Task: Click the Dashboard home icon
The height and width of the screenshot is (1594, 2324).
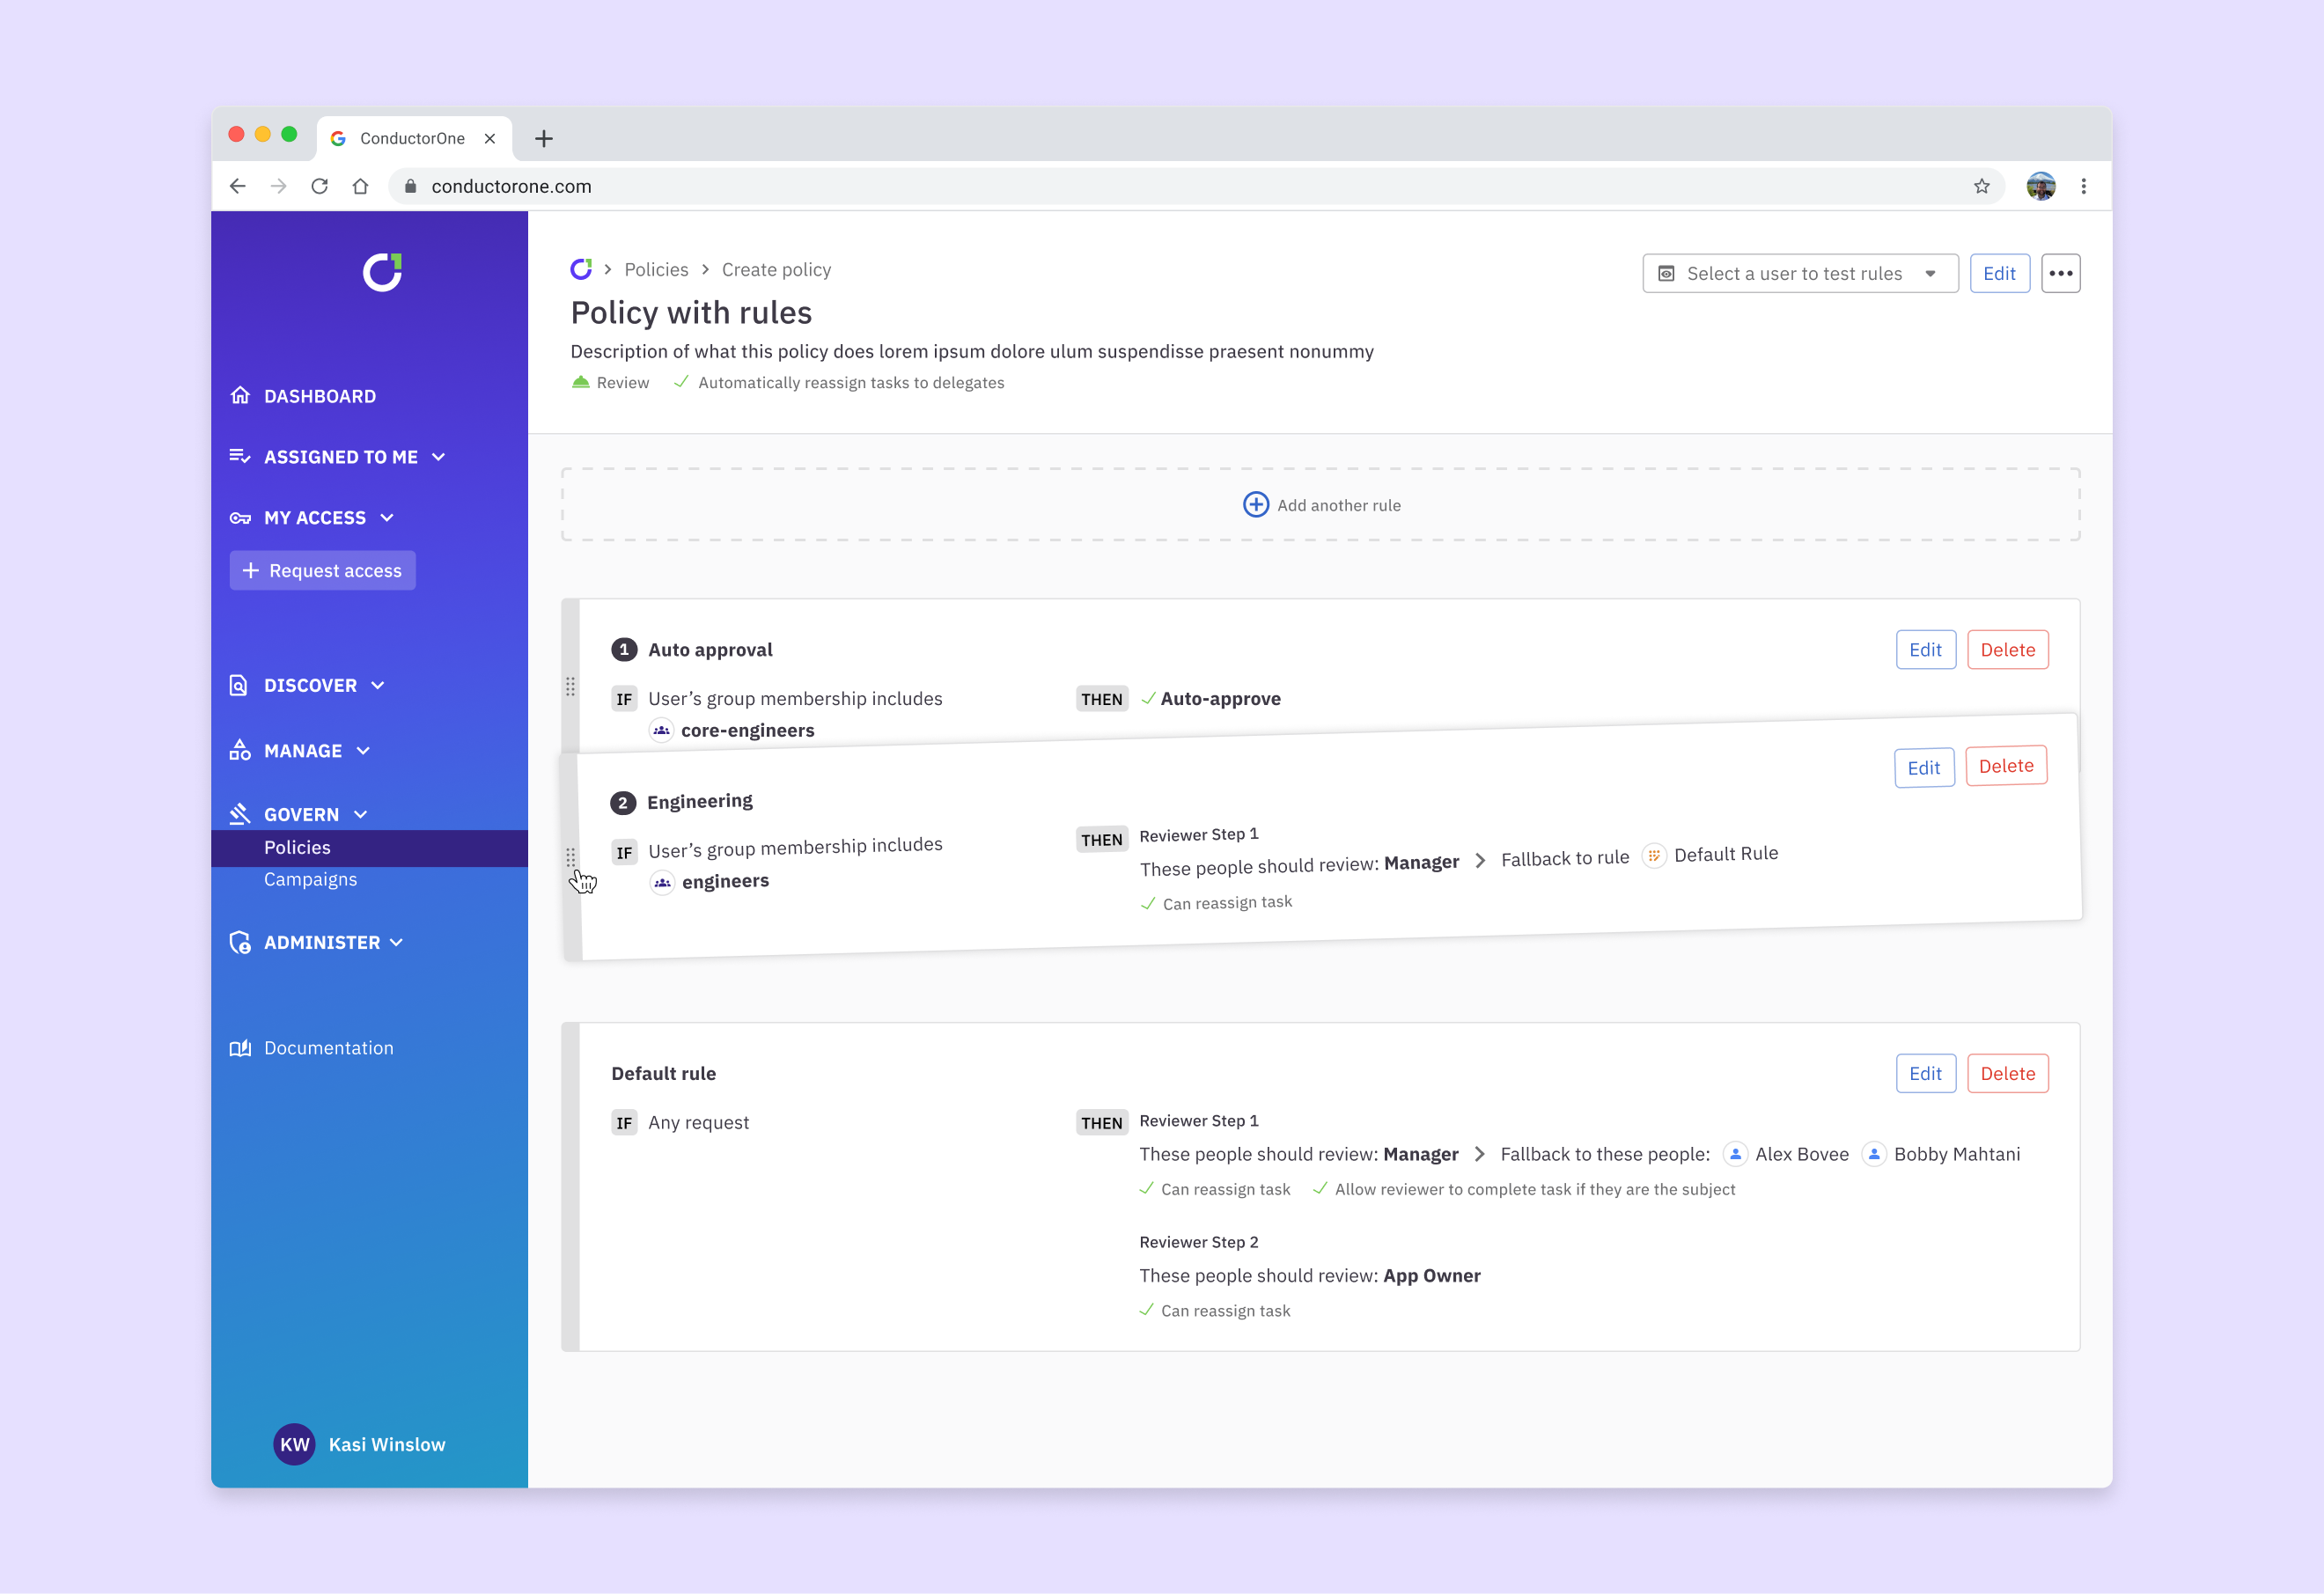Action: coord(240,396)
